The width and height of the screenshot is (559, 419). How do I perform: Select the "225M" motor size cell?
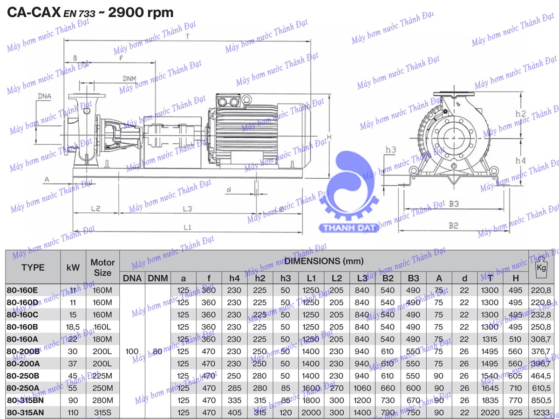(x=102, y=376)
